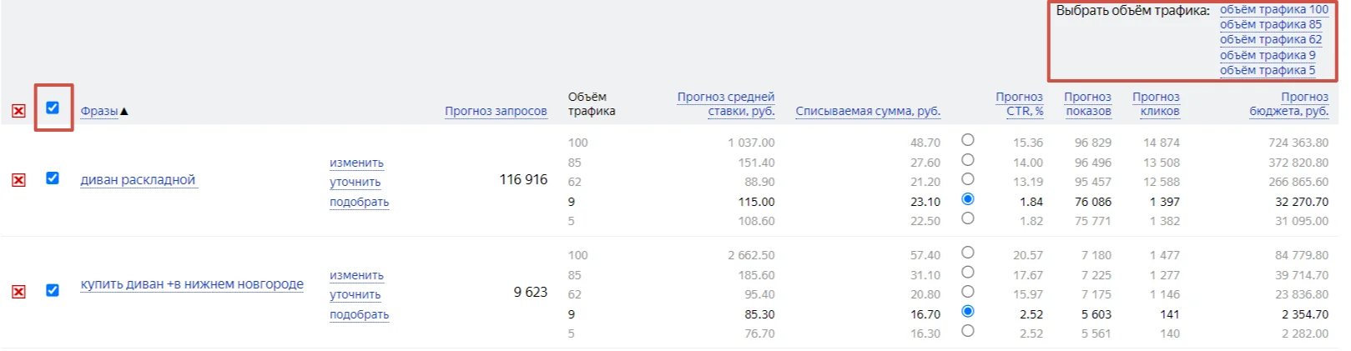The width and height of the screenshot is (1351, 351).
Task: Sort by Прогноз кликов column
Action: click(x=1157, y=104)
